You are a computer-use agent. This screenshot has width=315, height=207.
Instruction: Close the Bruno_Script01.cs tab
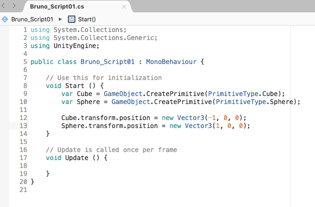click(x=124, y=6)
